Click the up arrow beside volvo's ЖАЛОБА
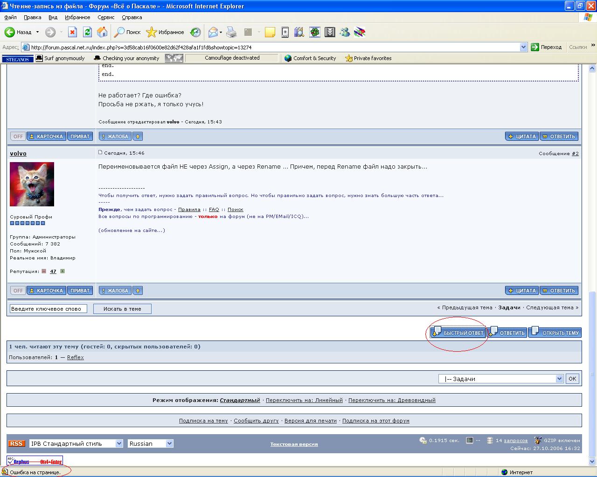Screen dimensions: 597x477 point(137,291)
